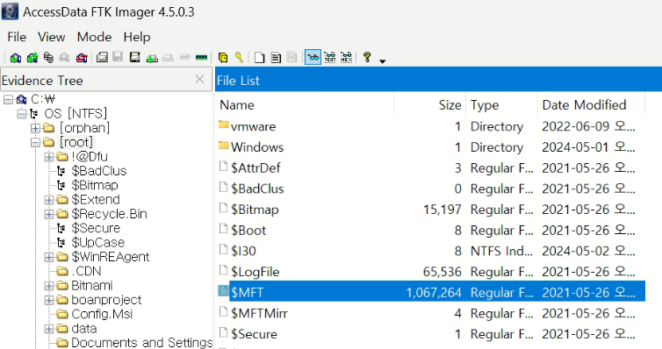Select the Config.Msi folder in tree
This screenshot has width=662, height=349.
[x=102, y=315]
